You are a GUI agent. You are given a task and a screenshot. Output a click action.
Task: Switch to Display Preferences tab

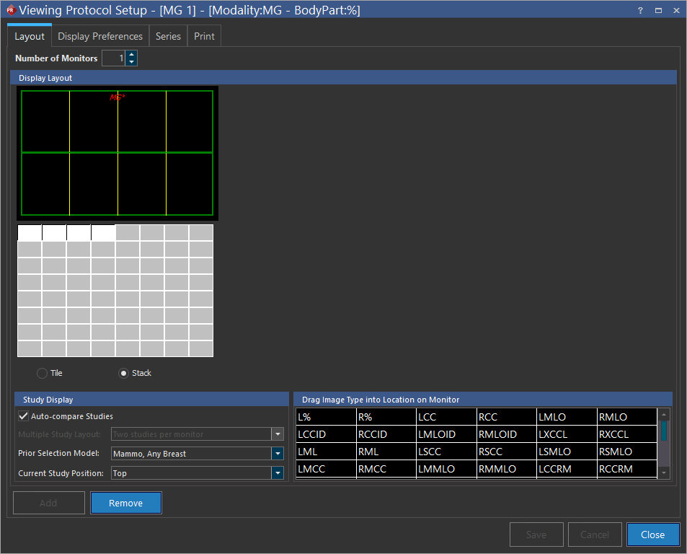(100, 36)
